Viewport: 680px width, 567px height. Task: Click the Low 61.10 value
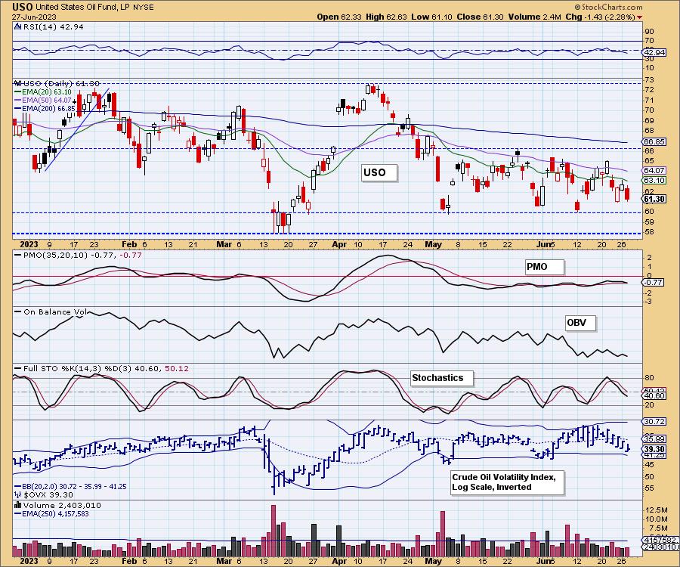click(x=431, y=17)
